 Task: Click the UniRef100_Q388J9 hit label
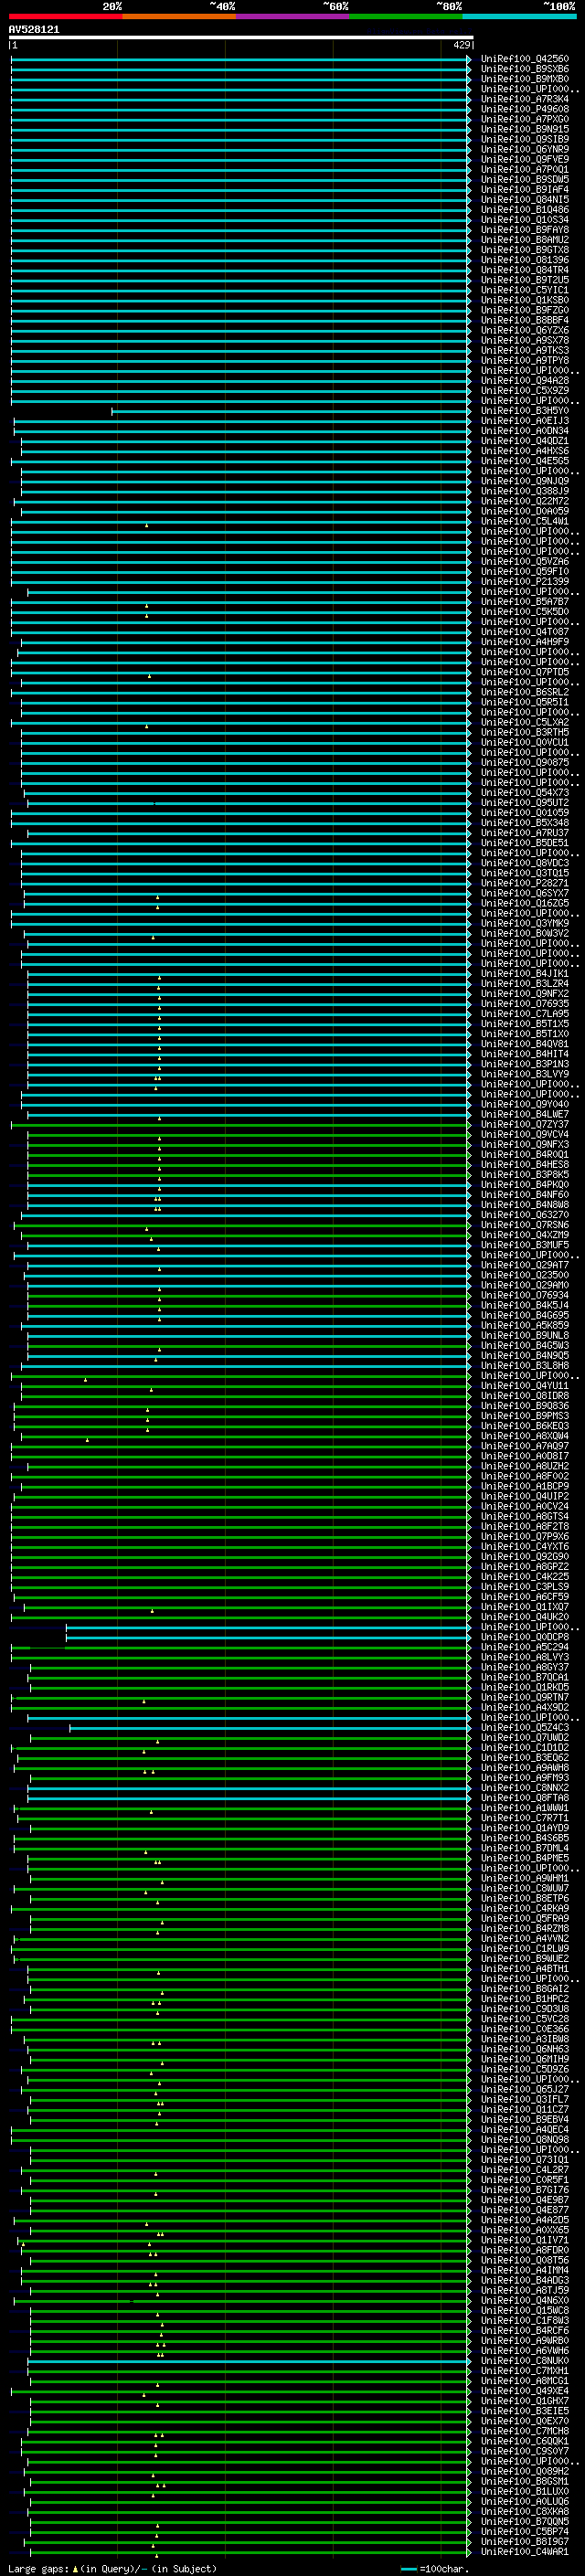[525, 492]
